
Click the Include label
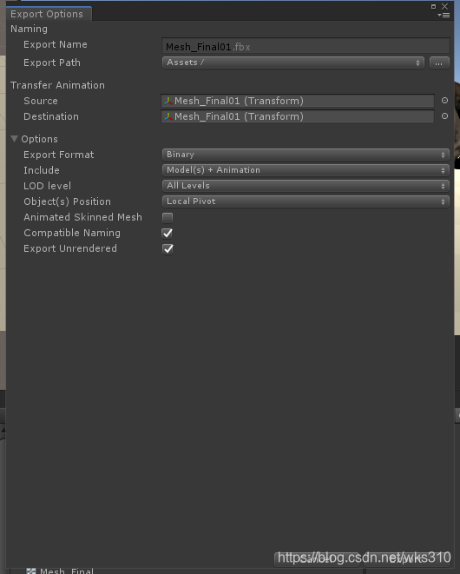(x=42, y=170)
